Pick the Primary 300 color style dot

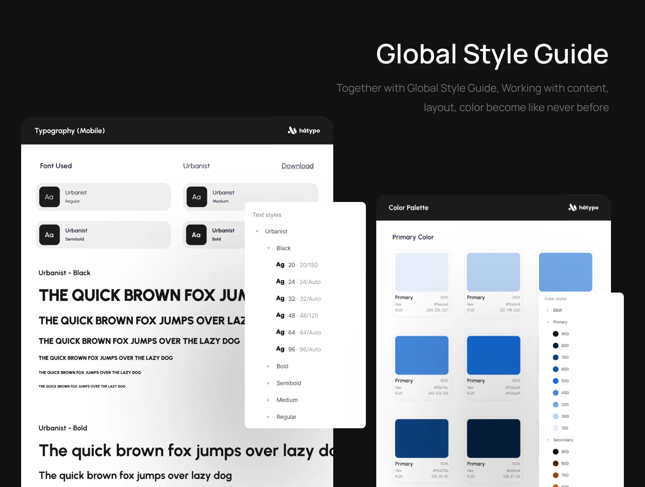coord(556,416)
